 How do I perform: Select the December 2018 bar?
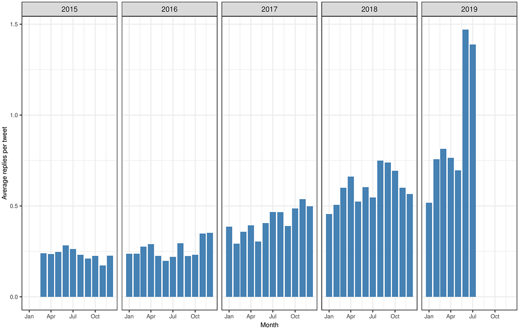[x=410, y=246]
